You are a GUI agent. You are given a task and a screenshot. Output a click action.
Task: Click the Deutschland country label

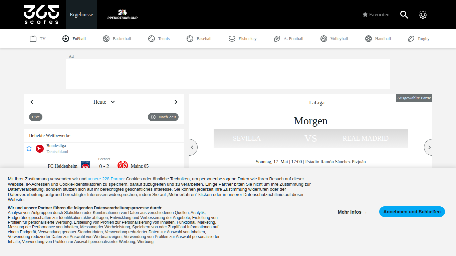click(x=57, y=152)
